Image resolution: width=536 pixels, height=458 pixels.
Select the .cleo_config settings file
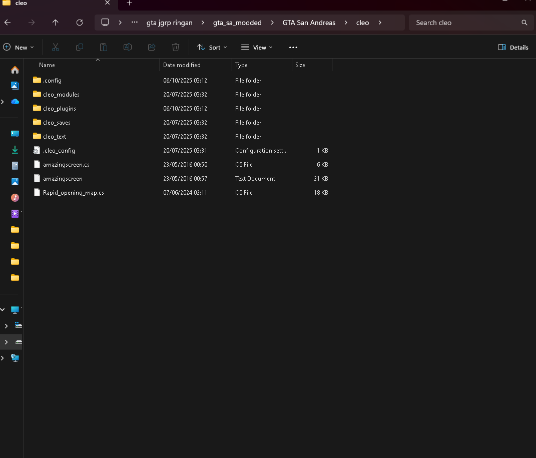point(181,150)
